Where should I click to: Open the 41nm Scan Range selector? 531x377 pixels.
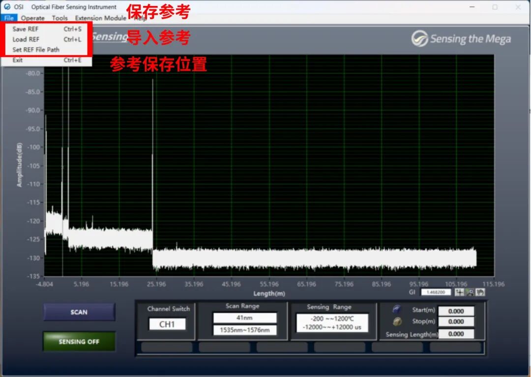244,318
